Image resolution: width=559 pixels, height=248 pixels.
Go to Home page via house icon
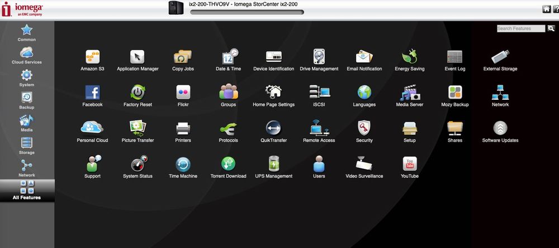pos(546,9)
